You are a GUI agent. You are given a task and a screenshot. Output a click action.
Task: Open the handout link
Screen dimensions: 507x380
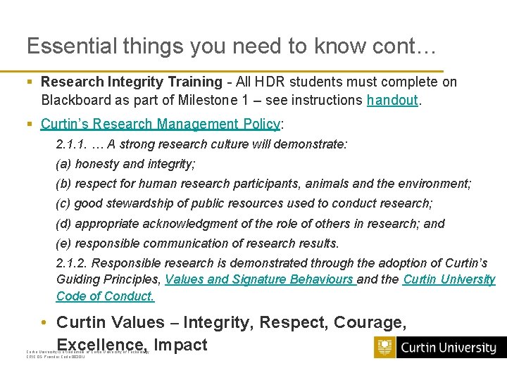click(x=392, y=100)
